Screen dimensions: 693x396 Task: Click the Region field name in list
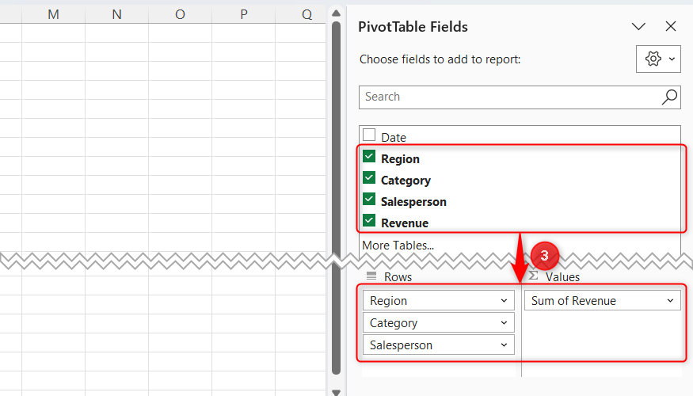401,159
